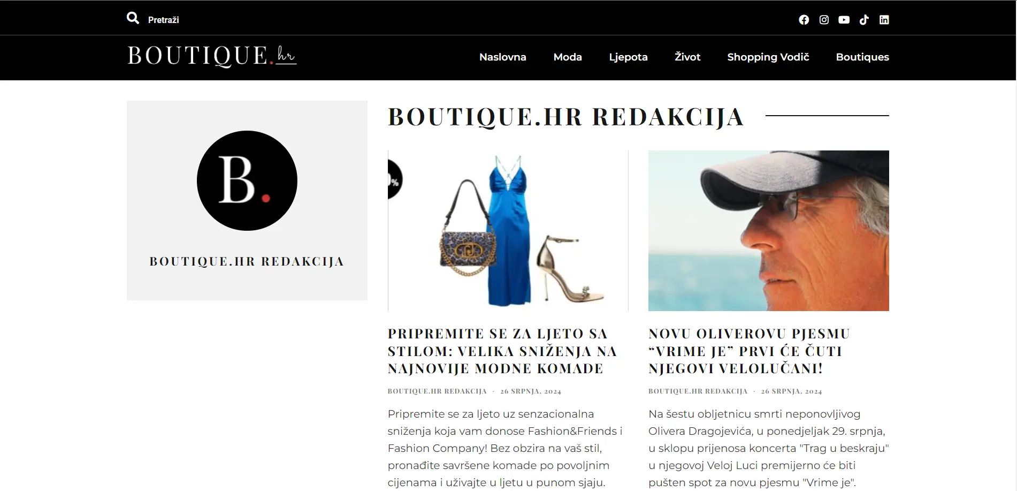1017x491 pixels.
Task: Open the Boutiques menu item
Action: click(862, 57)
